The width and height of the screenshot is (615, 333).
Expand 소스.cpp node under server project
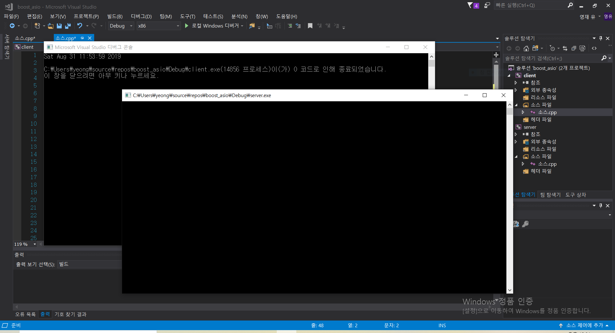[523, 164]
